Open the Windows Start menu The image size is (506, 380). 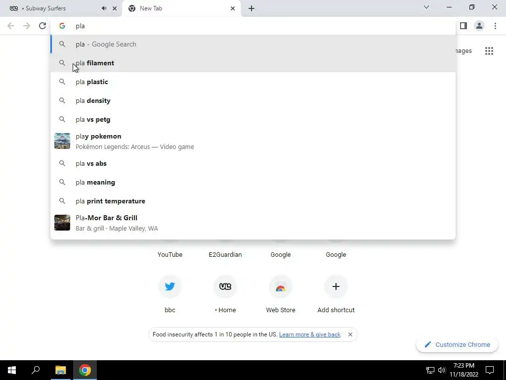12,370
